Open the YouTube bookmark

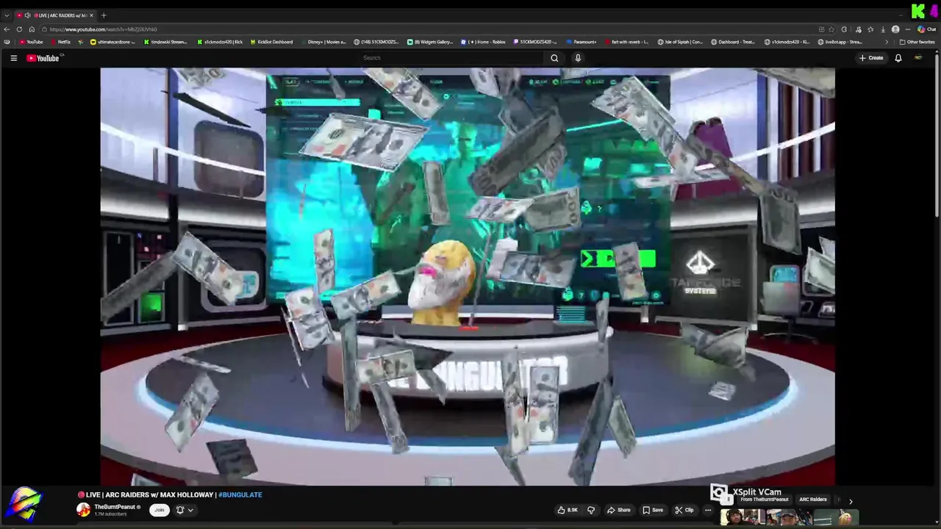31,42
